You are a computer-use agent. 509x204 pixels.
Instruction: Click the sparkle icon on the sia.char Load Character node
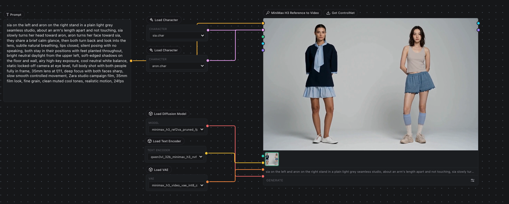click(151, 20)
